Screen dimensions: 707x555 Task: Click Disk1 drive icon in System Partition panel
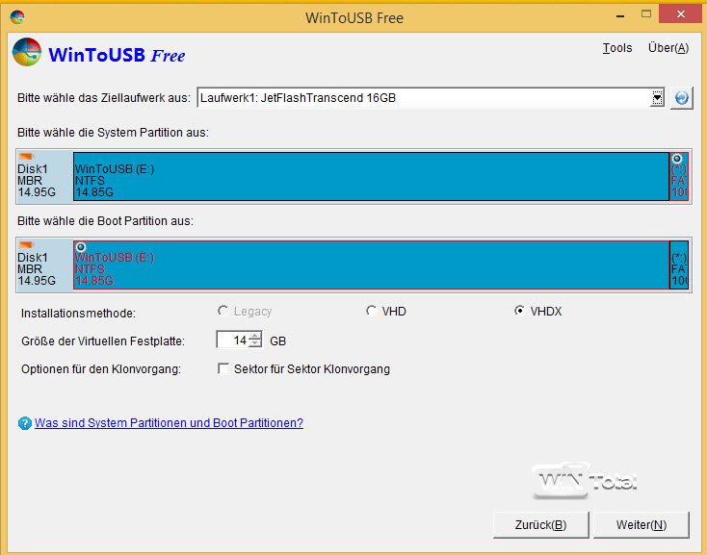tap(26, 156)
